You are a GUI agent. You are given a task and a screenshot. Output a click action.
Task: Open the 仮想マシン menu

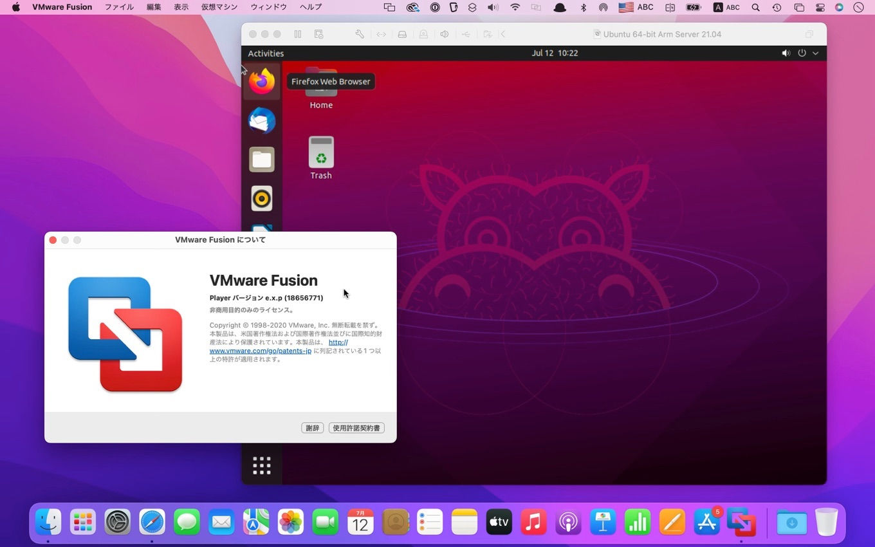point(219,7)
